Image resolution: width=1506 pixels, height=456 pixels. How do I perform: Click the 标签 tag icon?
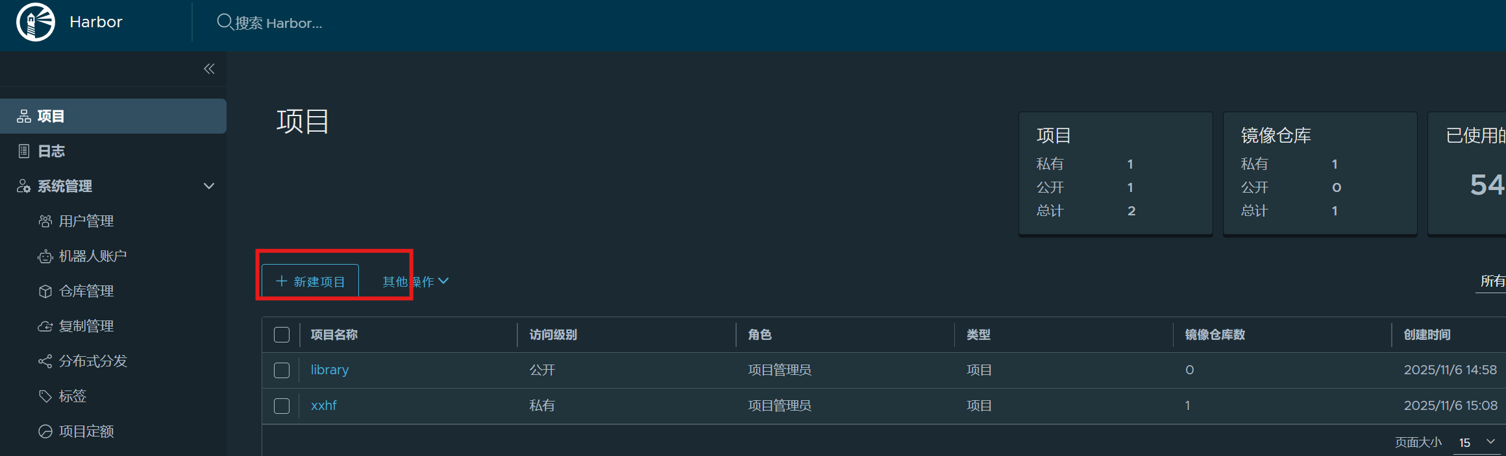pyautogui.click(x=45, y=396)
